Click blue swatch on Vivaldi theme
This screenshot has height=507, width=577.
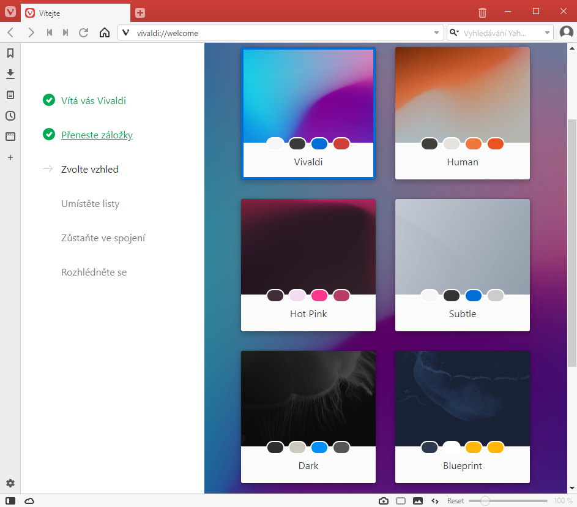point(319,144)
